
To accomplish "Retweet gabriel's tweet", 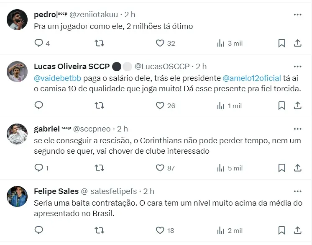I will (100, 168).
